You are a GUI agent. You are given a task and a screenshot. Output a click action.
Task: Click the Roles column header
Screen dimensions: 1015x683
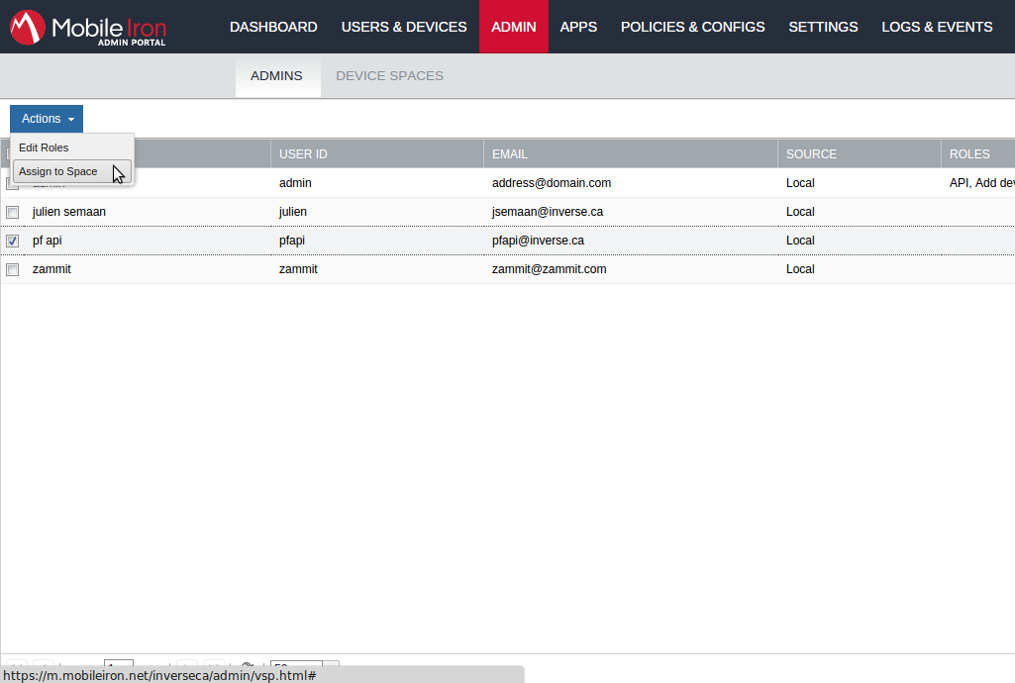(969, 154)
